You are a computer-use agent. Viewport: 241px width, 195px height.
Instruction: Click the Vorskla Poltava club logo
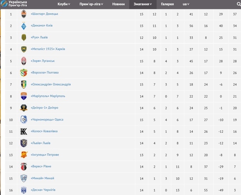[24, 73]
